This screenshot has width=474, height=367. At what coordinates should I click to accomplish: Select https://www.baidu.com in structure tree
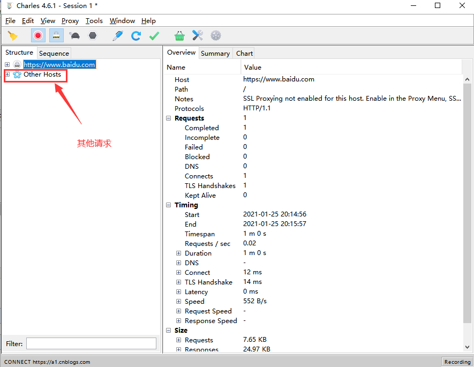(59, 64)
